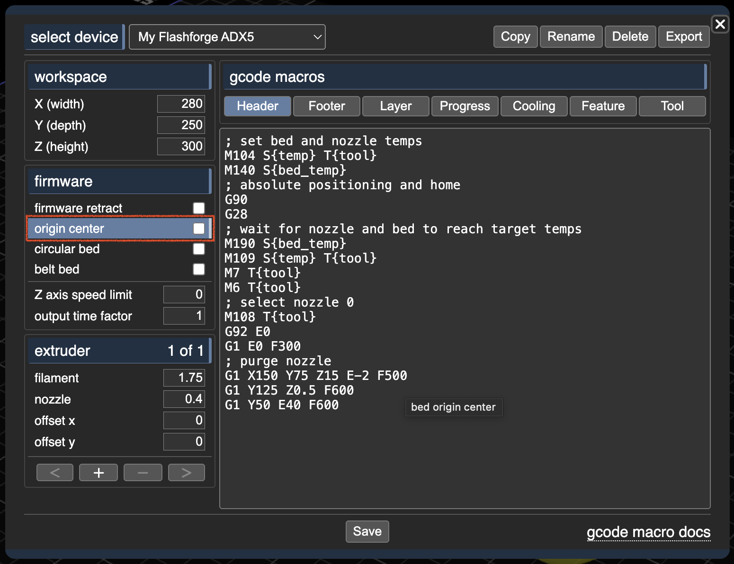734x564 pixels.
Task: Remove extruder using the minus button
Action: click(143, 472)
